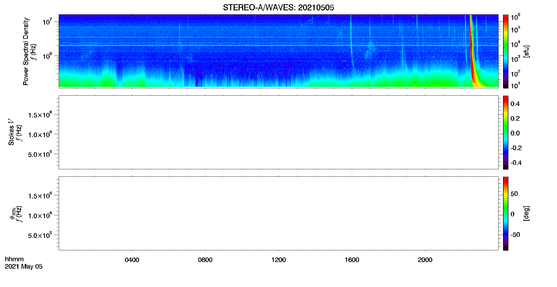557x287 pixels.
Task: Click the hhmm axis label
Action: pos(14,259)
